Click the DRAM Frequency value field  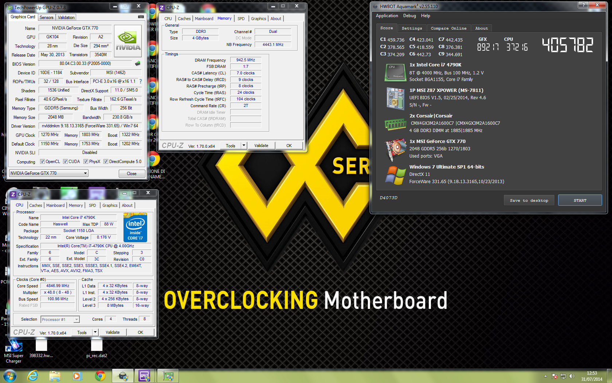tap(246, 60)
